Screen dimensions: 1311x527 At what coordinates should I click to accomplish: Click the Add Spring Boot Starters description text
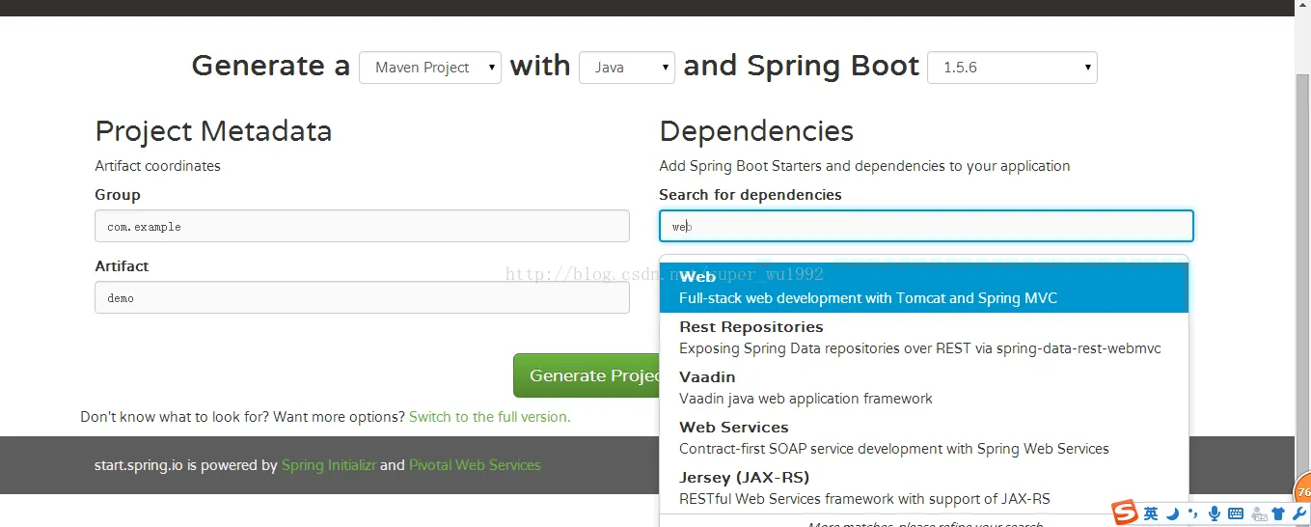tap(864, 166)
